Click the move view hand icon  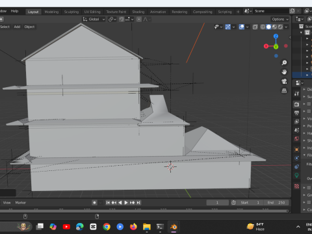point(284,72)
